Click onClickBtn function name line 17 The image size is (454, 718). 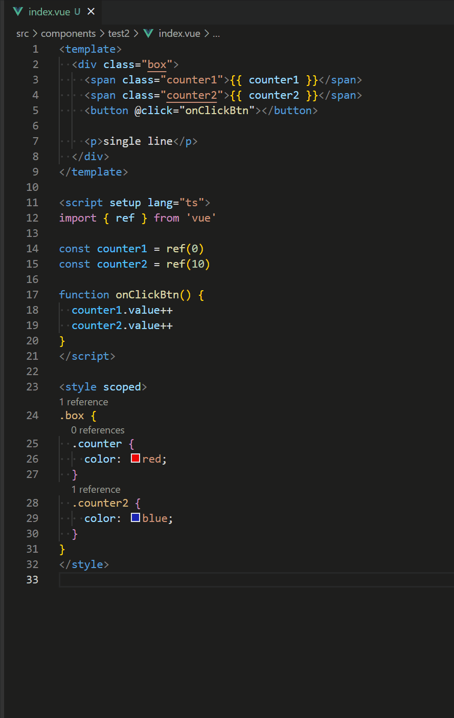coord(147,295)
